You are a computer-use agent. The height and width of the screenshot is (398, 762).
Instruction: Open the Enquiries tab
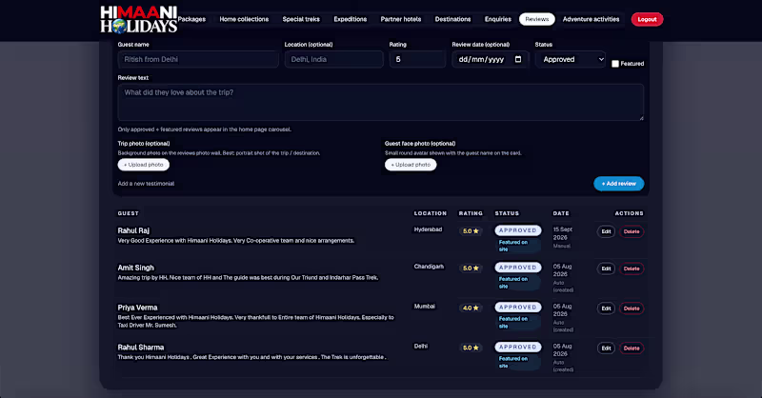(497, 19)
